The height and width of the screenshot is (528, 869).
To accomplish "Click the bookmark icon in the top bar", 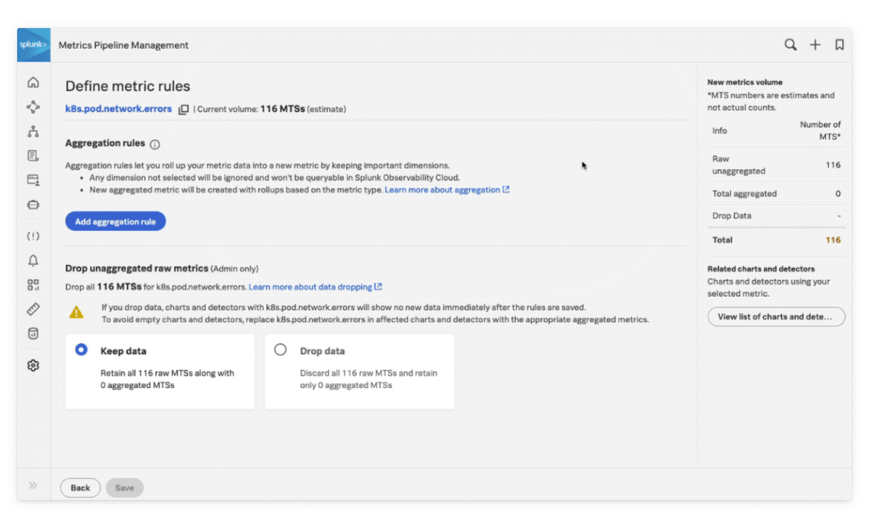I will coord(840,45).
